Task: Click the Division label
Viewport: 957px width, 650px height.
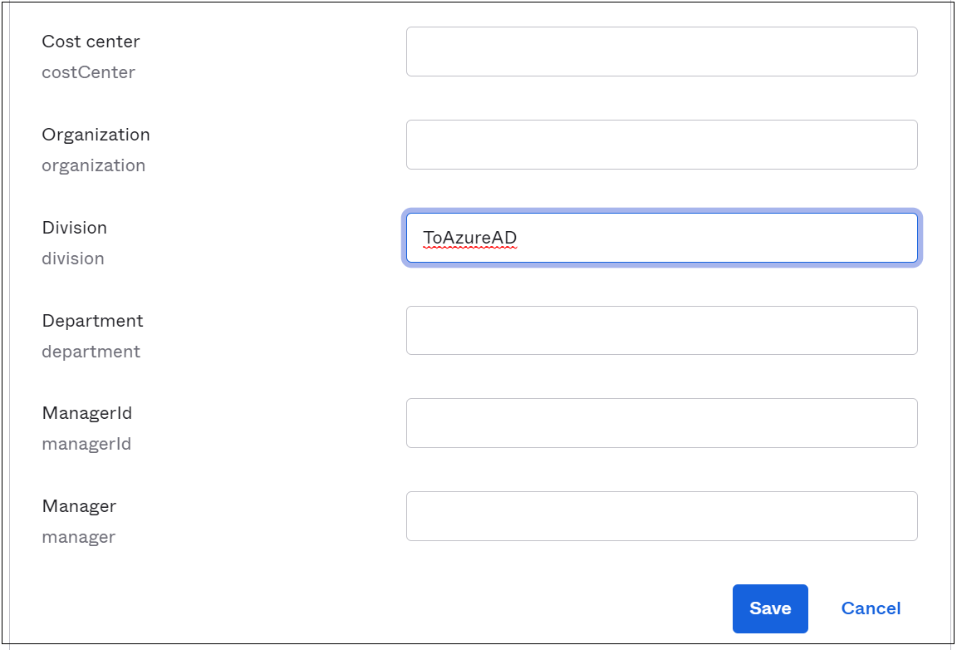Action: click(75, 228)
